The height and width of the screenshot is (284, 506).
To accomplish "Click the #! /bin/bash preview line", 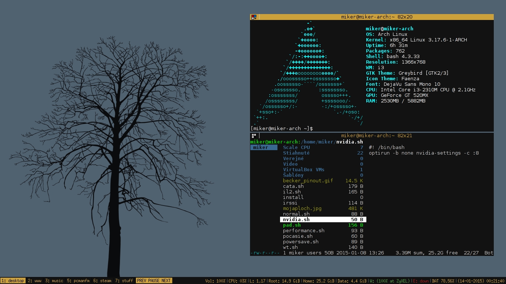I will (387, 148).
